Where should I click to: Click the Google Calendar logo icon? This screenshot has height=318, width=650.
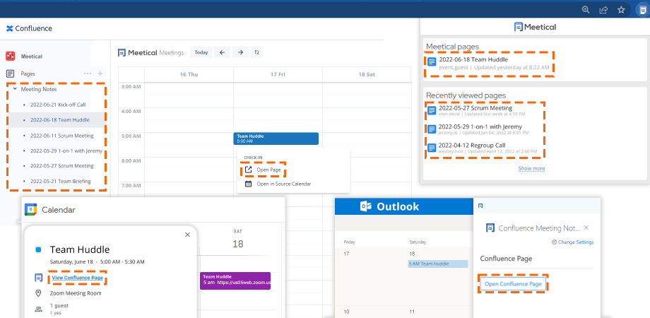click(x=30, y=210)
